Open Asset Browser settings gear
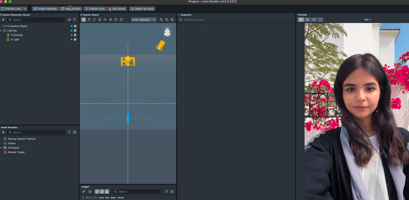This screenshot has height=200, width=409. click(75, 132)
